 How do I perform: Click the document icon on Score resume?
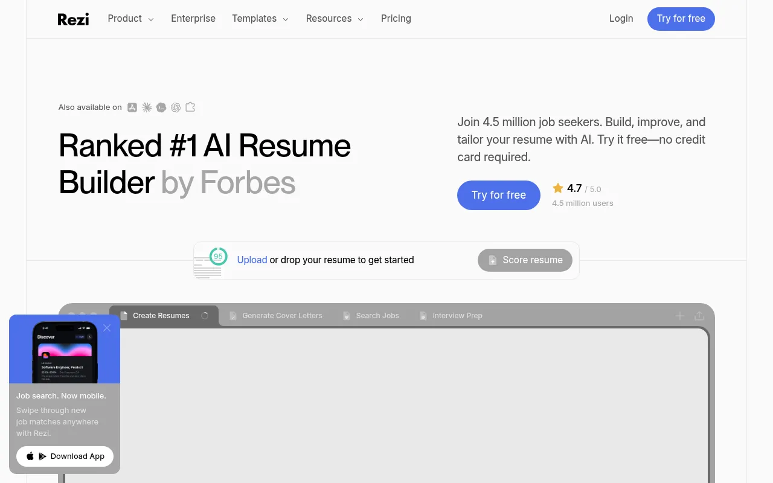click(493, 260)
